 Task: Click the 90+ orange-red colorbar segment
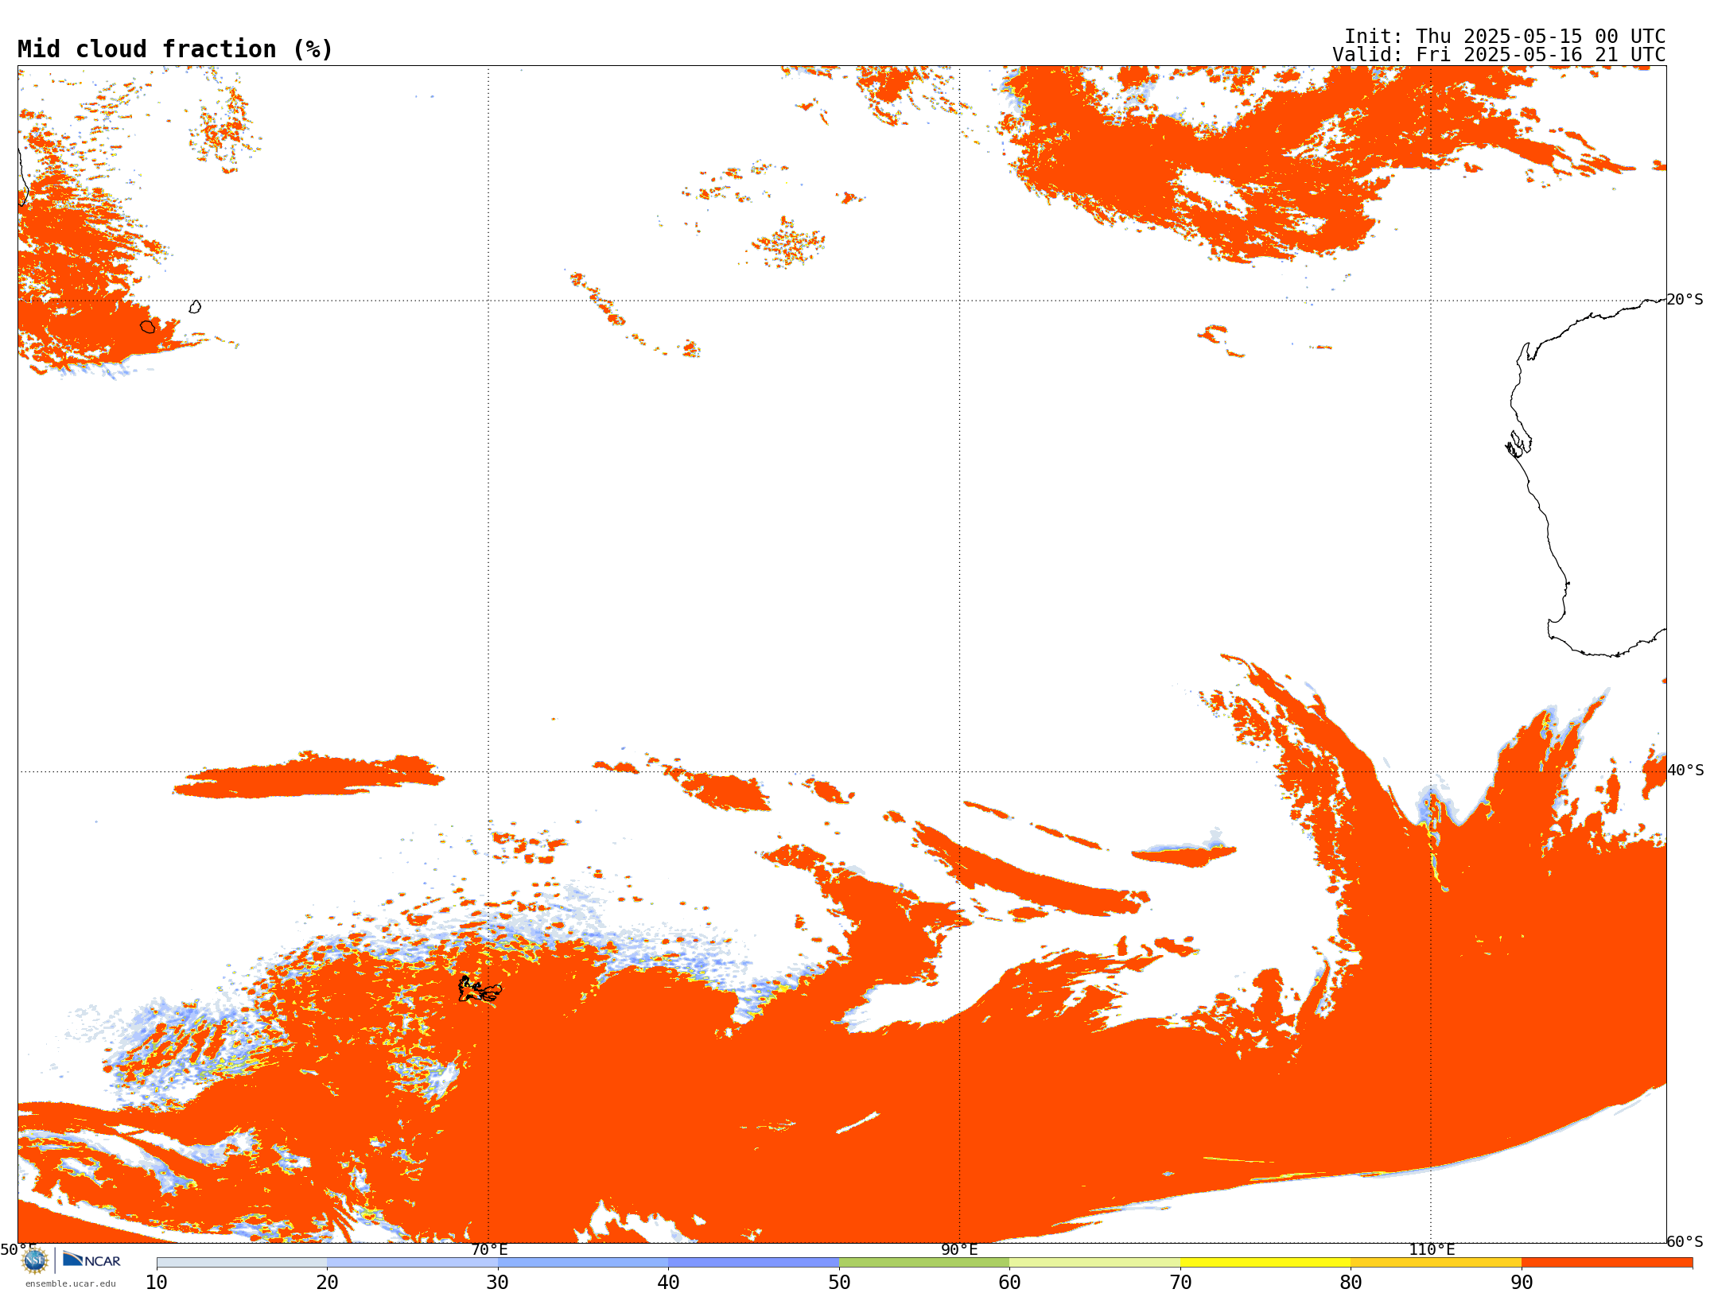1607,1263
